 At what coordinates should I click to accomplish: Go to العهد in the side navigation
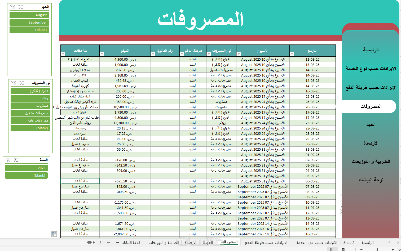[x=371, y=125]
